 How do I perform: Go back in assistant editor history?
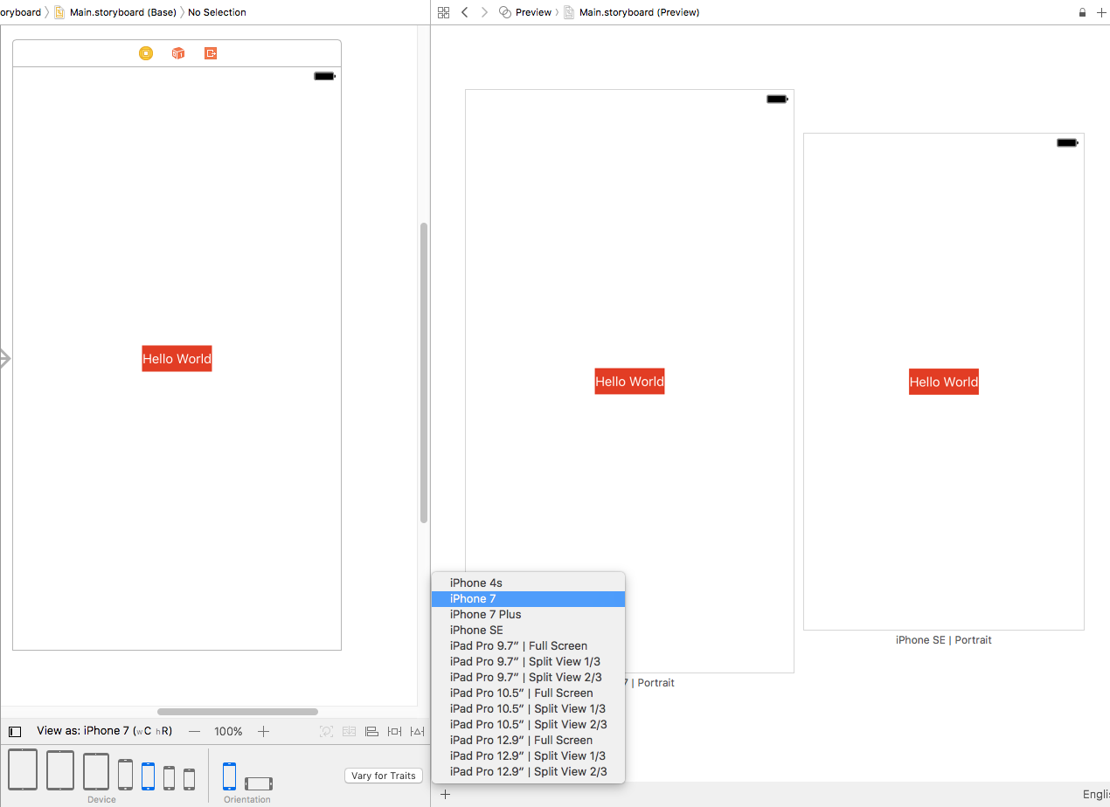pos(464,12)
